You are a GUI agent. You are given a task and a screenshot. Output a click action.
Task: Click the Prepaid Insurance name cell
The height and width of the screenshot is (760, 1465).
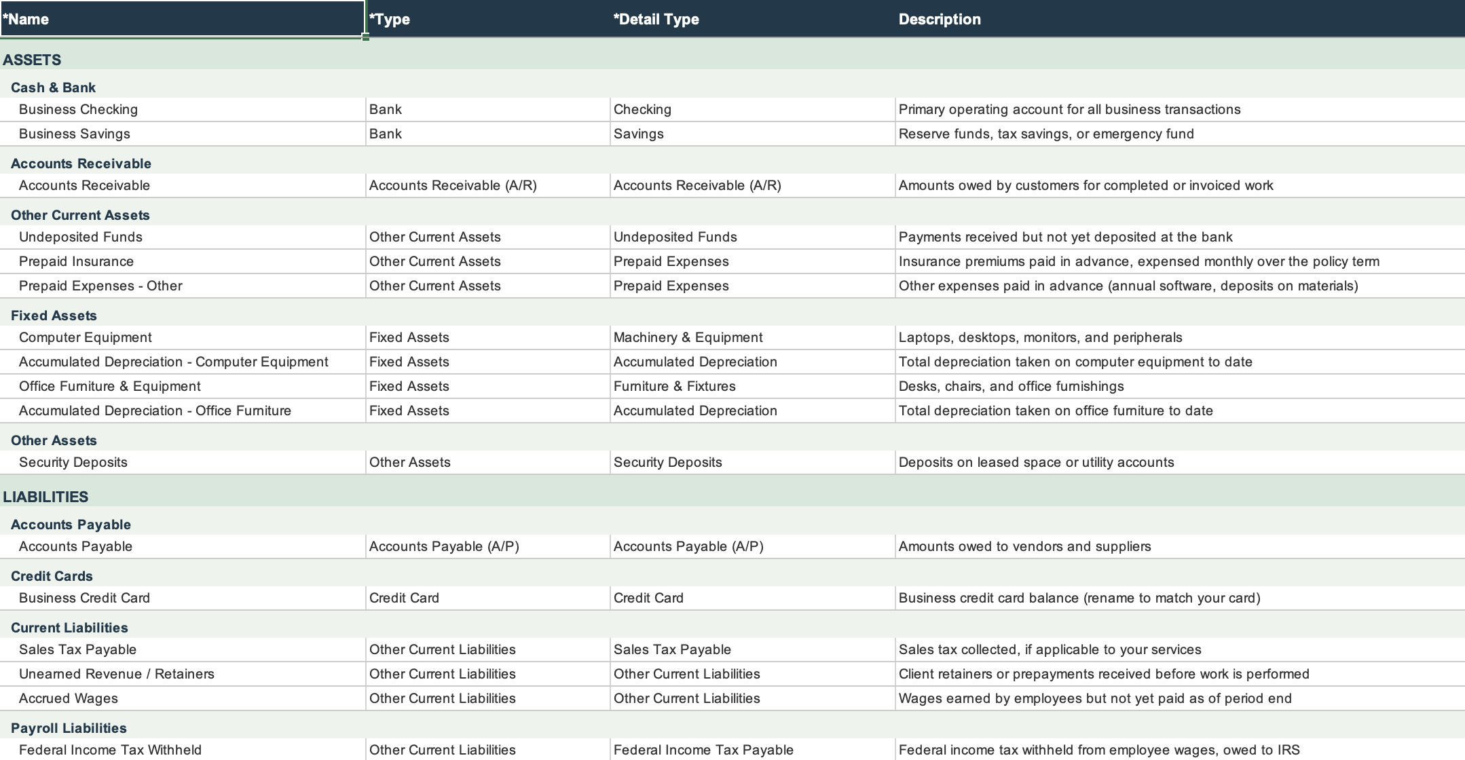pyautogui.click(x=183, y=261)
